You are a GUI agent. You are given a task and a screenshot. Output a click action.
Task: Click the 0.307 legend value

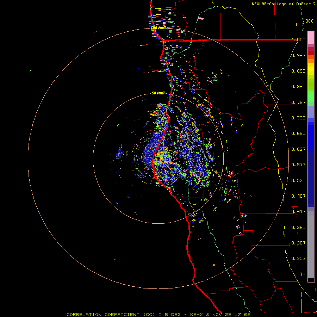tap(298, 243)
